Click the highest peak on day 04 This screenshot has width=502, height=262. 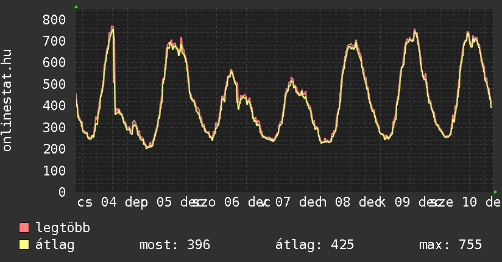coord(112,27)
